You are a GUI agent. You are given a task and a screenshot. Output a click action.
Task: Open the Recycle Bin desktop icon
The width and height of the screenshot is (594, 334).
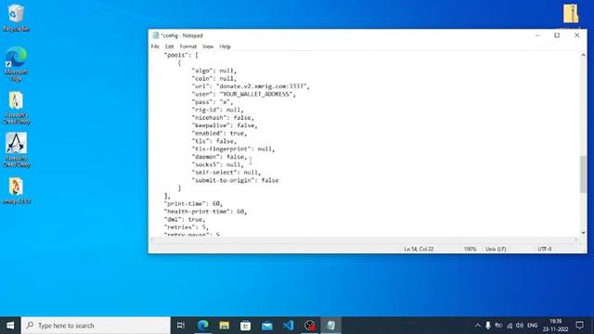coord(16,18)
